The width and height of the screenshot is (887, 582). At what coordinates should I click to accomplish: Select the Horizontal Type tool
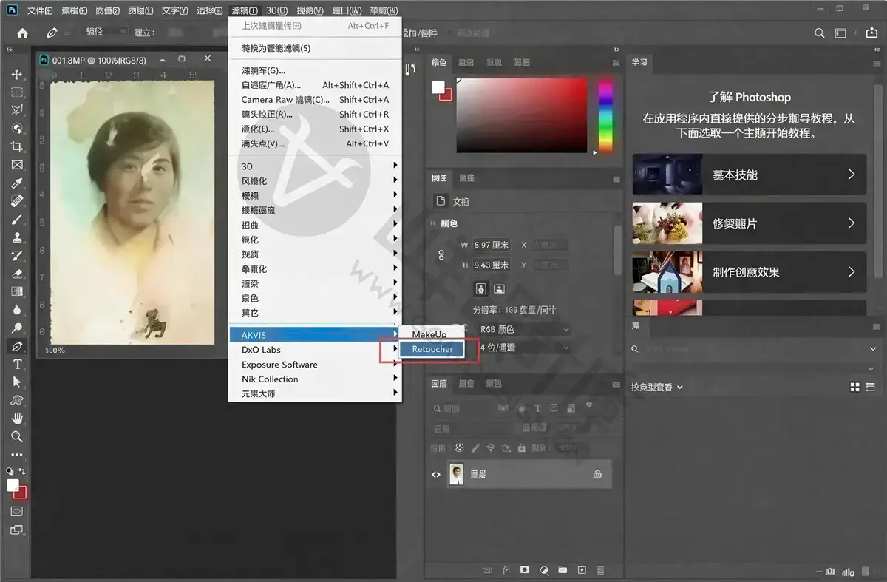17,364
